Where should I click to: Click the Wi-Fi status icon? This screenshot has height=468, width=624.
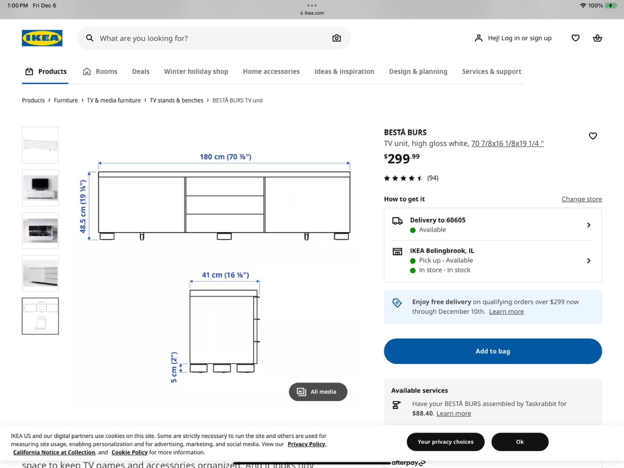pyautogui.click(x=583, y=6)
